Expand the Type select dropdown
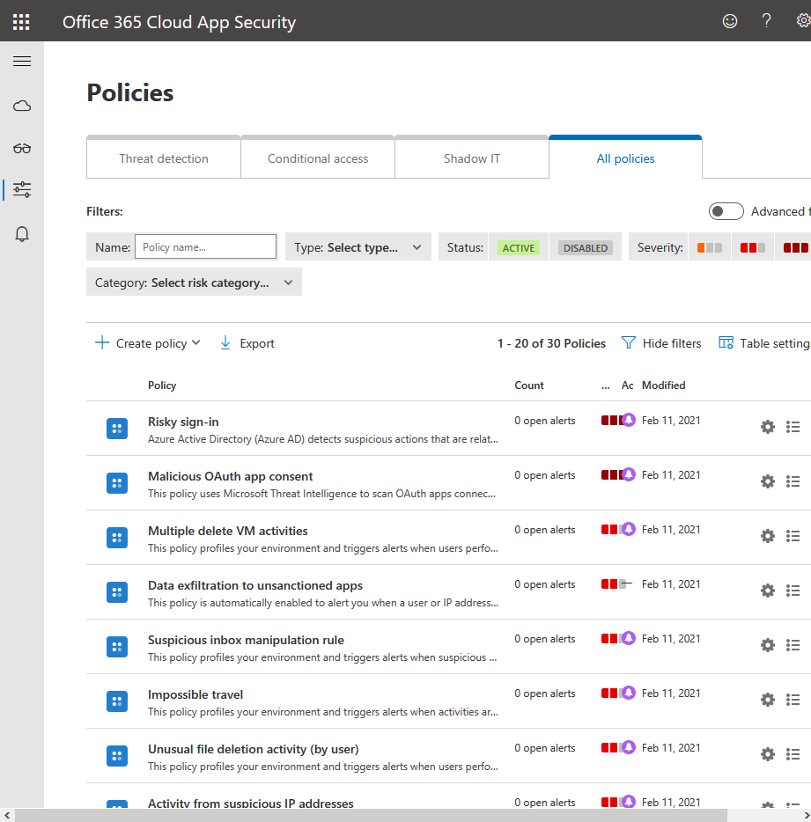The width and height of the screenshot is (811, 822). (x=358, y=247)
